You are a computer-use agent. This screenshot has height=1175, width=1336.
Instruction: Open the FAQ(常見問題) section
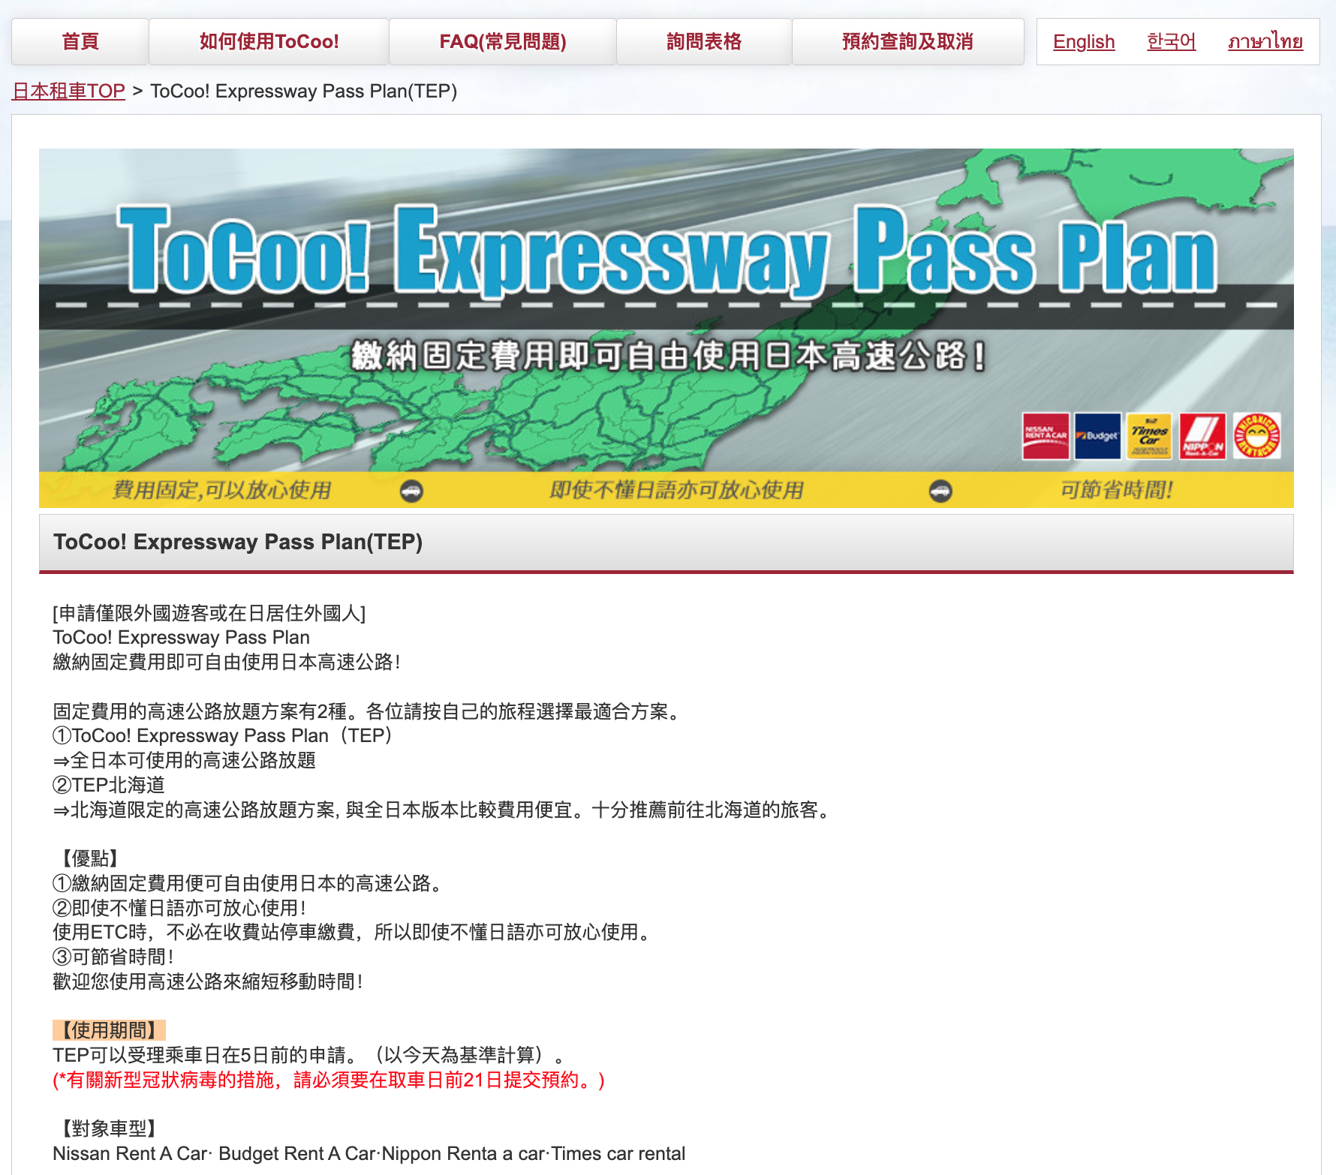[x=504, y=41]
